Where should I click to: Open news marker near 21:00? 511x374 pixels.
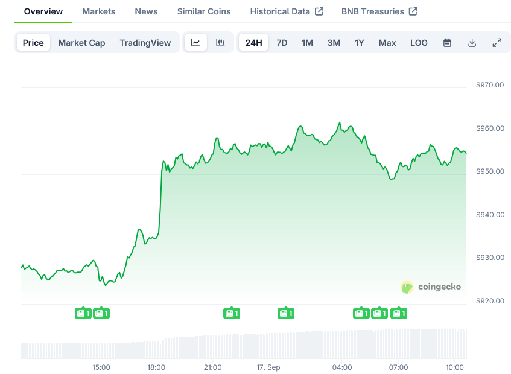coord(232,313)
